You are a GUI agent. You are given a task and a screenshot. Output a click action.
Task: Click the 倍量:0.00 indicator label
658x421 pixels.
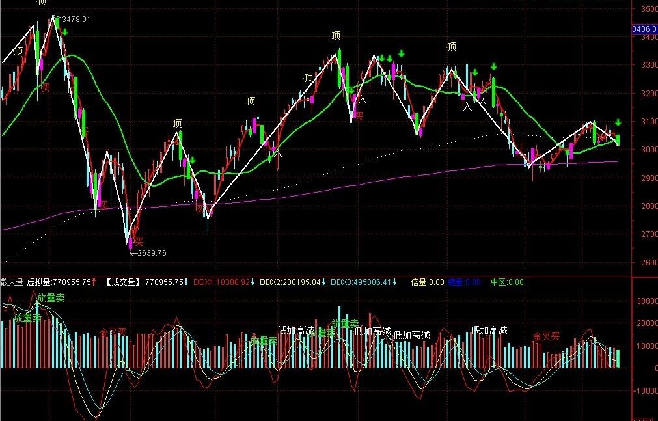(x=427, y=282)
